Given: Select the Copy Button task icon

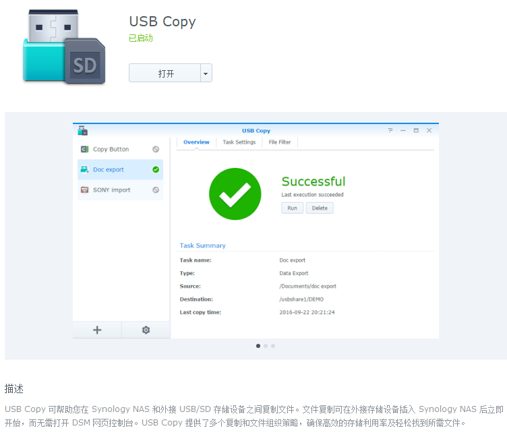Looking at the screenshot, I should [84, 150].
